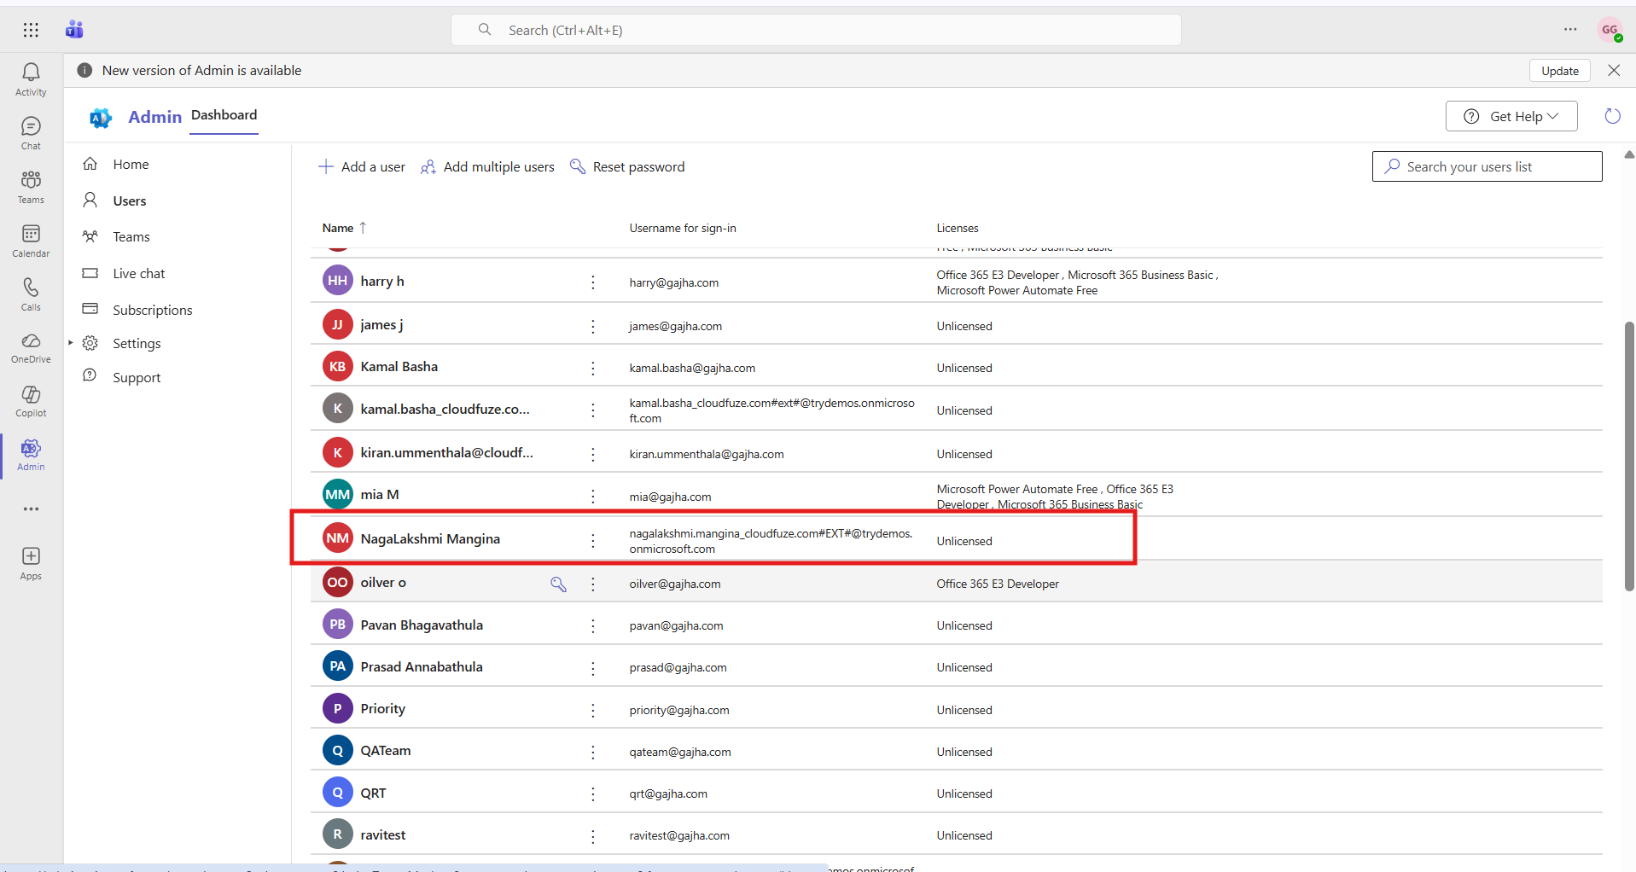Screen dimensions: 1636x872
Task: Open the Calls section icon
Action: [x=31, y=293]
